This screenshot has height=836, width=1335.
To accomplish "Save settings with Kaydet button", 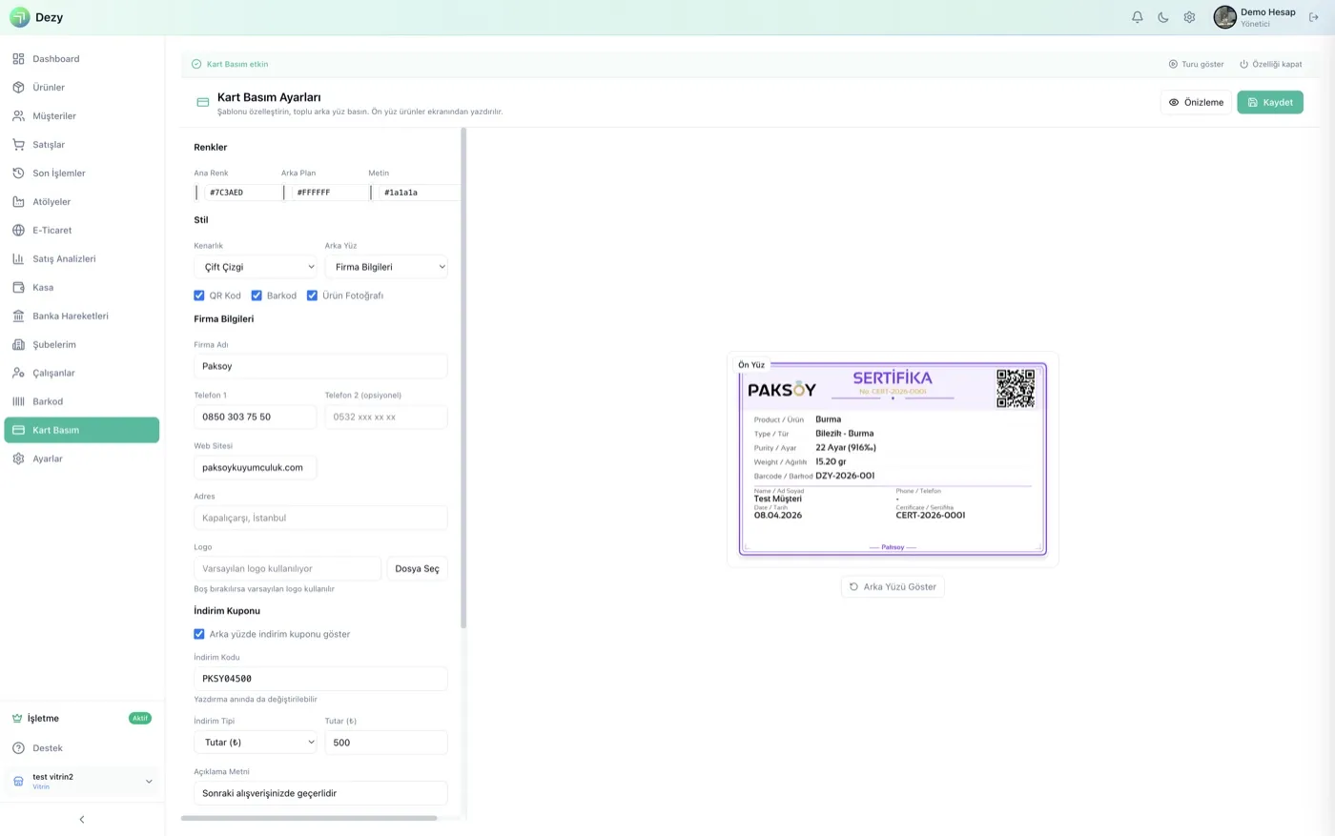I will click(1270, 102).
